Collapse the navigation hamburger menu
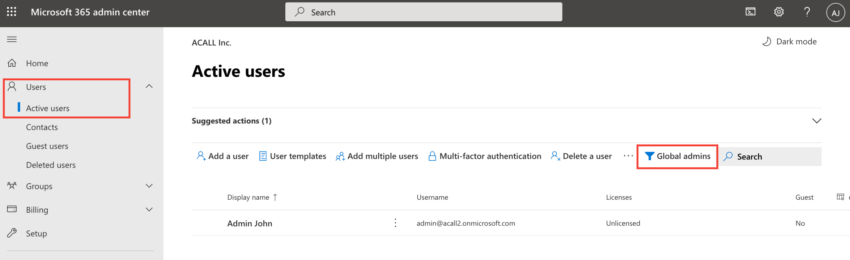 (12, 39)
